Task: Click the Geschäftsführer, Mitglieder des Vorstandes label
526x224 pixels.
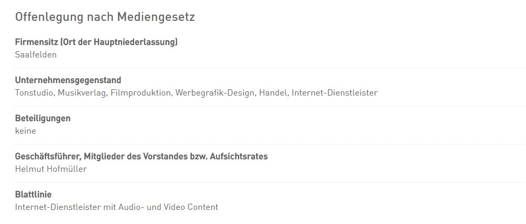Action: pyautogui.click(x=141, y=157)
